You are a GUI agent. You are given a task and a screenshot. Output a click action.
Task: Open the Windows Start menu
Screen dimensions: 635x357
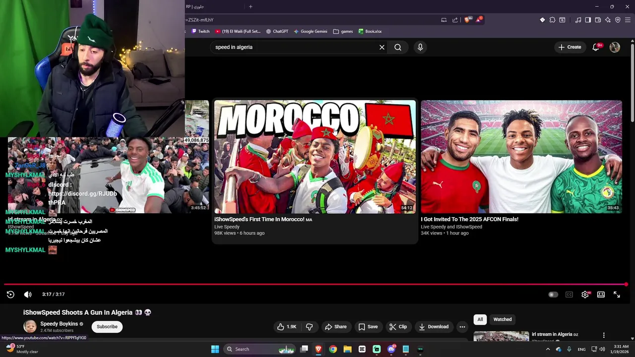pos(215,349)
